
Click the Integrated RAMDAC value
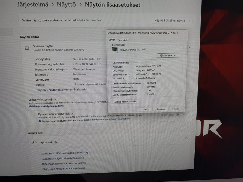click(145, 70)
